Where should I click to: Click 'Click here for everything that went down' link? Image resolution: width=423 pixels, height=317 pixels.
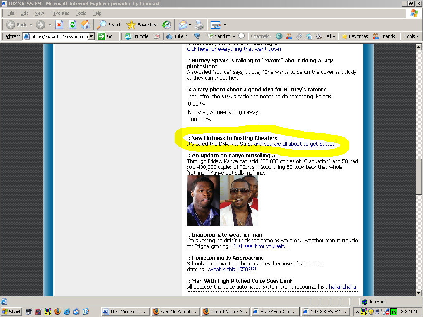(234, 49)
